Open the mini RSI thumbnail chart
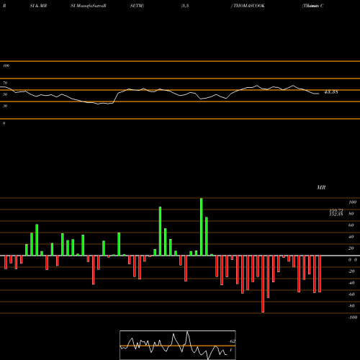The height and width of the screenshot is (360, 360). tap(178, 345)
